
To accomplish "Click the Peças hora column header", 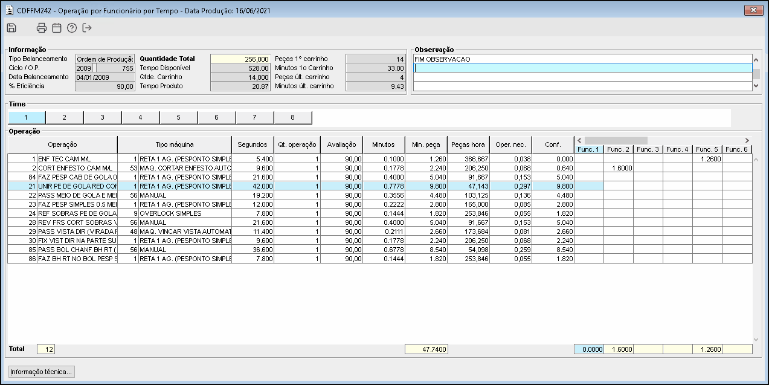I will point(468,144).
